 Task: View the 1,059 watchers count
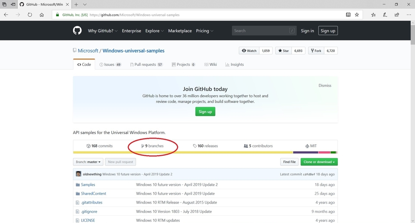266,51
